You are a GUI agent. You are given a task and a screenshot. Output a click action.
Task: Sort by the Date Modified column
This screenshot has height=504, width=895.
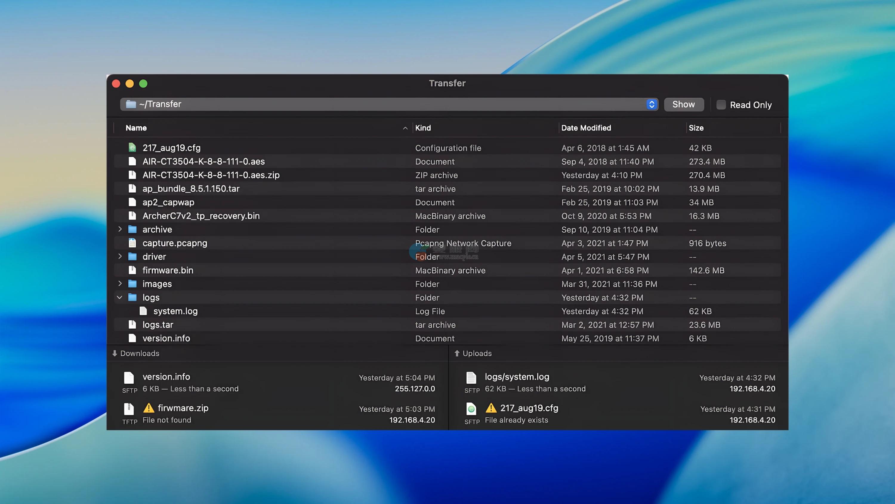point(586,128)
